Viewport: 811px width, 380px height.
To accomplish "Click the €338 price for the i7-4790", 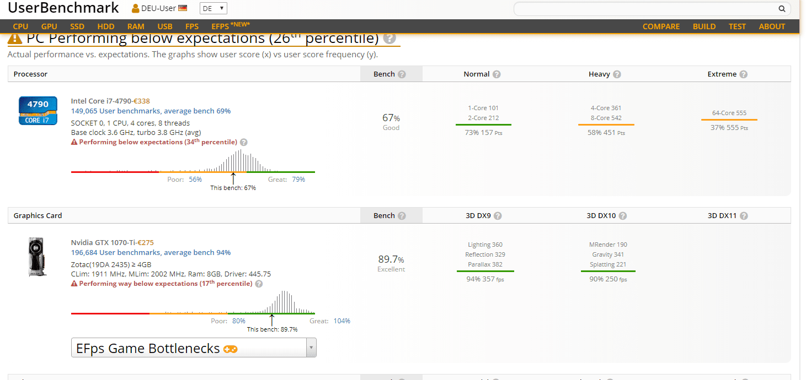I will point(142,101).
